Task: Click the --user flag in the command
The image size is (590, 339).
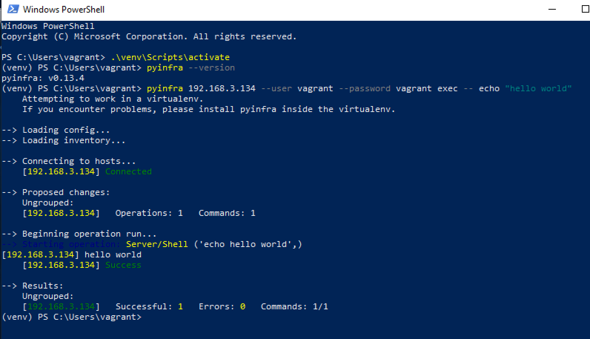Action: point(276,88)
